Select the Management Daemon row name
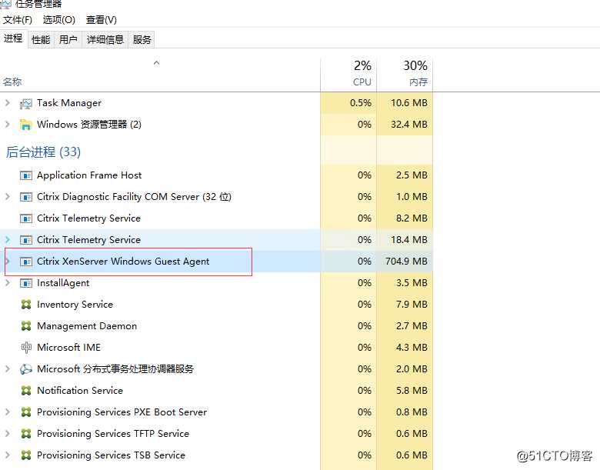The width and height of the screenshot is (600, 470). coord(87,326)
